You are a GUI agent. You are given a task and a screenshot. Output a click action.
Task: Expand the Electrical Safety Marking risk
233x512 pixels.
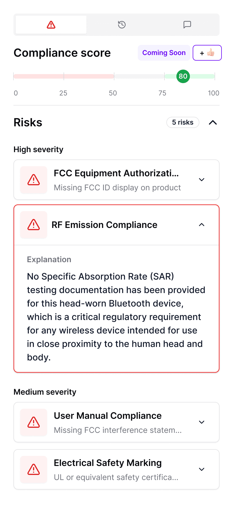(x=201, y=469)
